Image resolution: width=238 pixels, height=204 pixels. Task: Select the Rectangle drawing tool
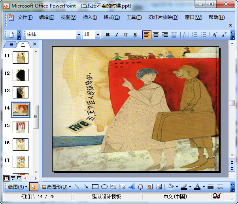tap(95, 187)
